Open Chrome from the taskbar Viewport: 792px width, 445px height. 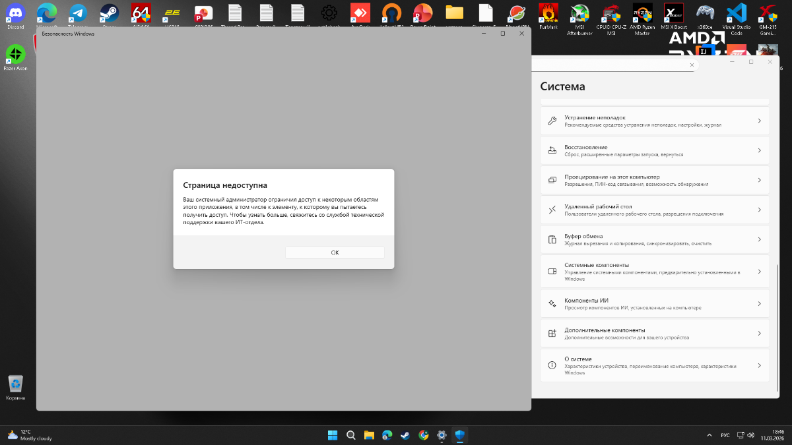pyautogui.click(x=424, y=435)
